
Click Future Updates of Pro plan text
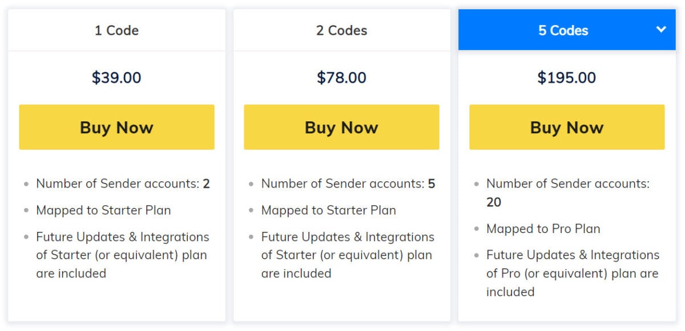point(573,273)
